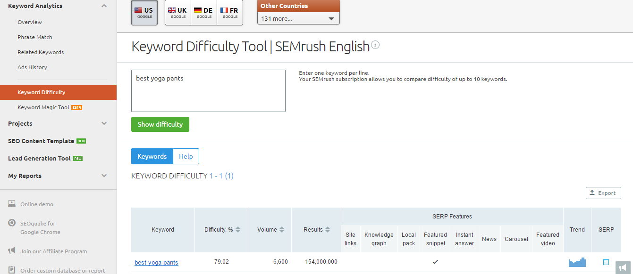Open Overview in Keyword Analytics

click(30, 22)
